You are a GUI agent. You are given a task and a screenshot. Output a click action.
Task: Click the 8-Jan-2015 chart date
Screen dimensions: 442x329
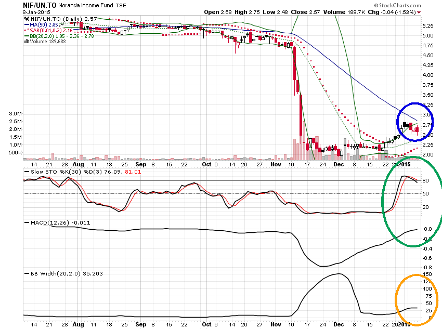pyautogui.click(x=36, y=12)
